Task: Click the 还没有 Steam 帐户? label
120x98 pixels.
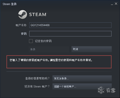Action: (x=37, y=86)
